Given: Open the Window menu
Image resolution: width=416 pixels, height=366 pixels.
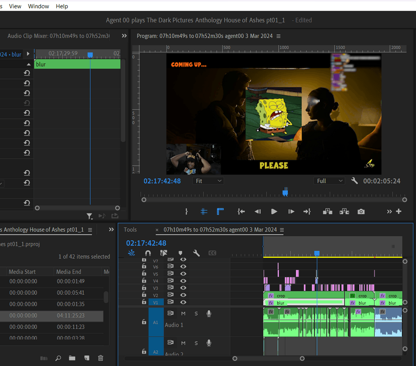Looking at the screenshot, I should (38, 6).
